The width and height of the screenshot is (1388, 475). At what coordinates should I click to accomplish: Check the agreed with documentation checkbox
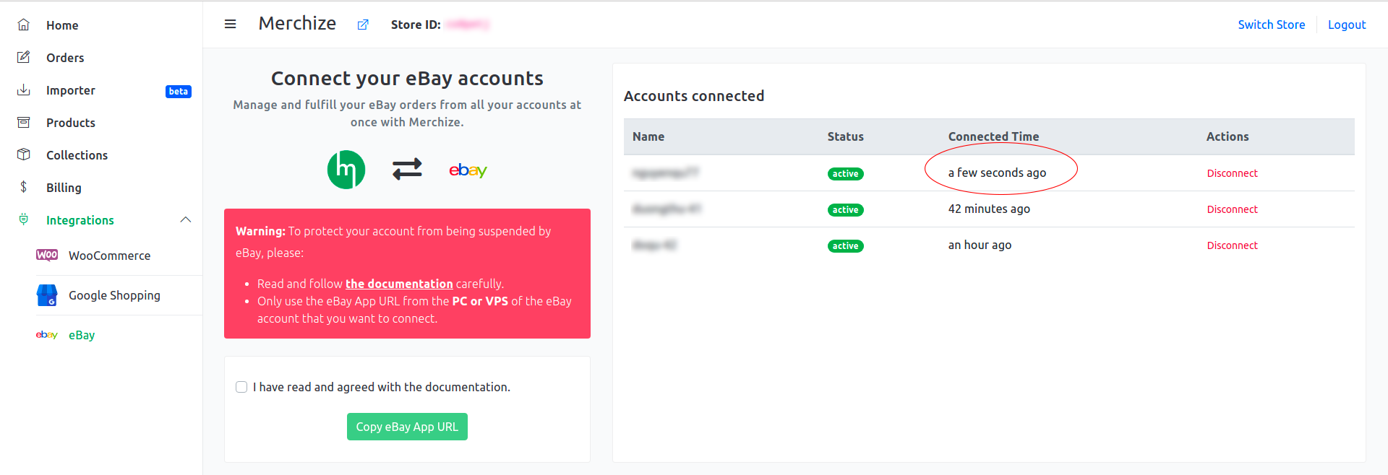(x=241, y=387)
